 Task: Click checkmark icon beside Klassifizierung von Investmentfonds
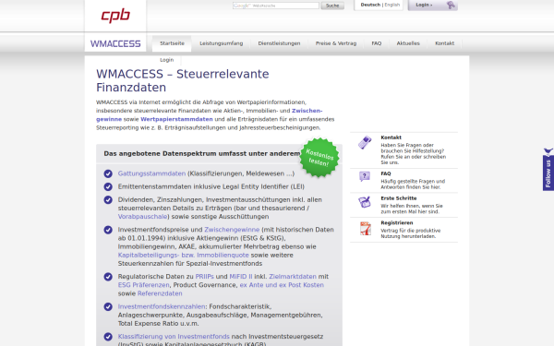[108, 337]
